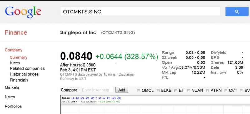This screenshot has width=250, height=114.
Task: Select the ET comparison checkbox
Action: coord(176,91)
